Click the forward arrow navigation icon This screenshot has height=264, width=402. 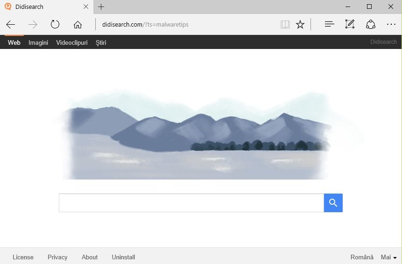33,25
